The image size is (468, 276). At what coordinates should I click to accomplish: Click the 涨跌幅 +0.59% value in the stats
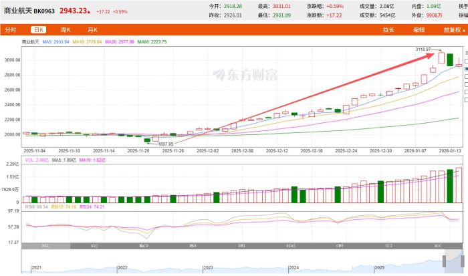[335, 6]
